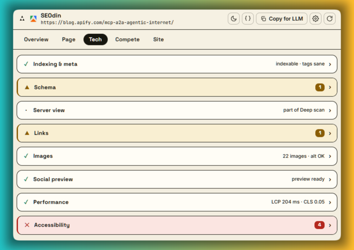This screenshot has width=354, height=250.
Task: Click the Social preview checkmark icon
Action: (x=26, y=179)
